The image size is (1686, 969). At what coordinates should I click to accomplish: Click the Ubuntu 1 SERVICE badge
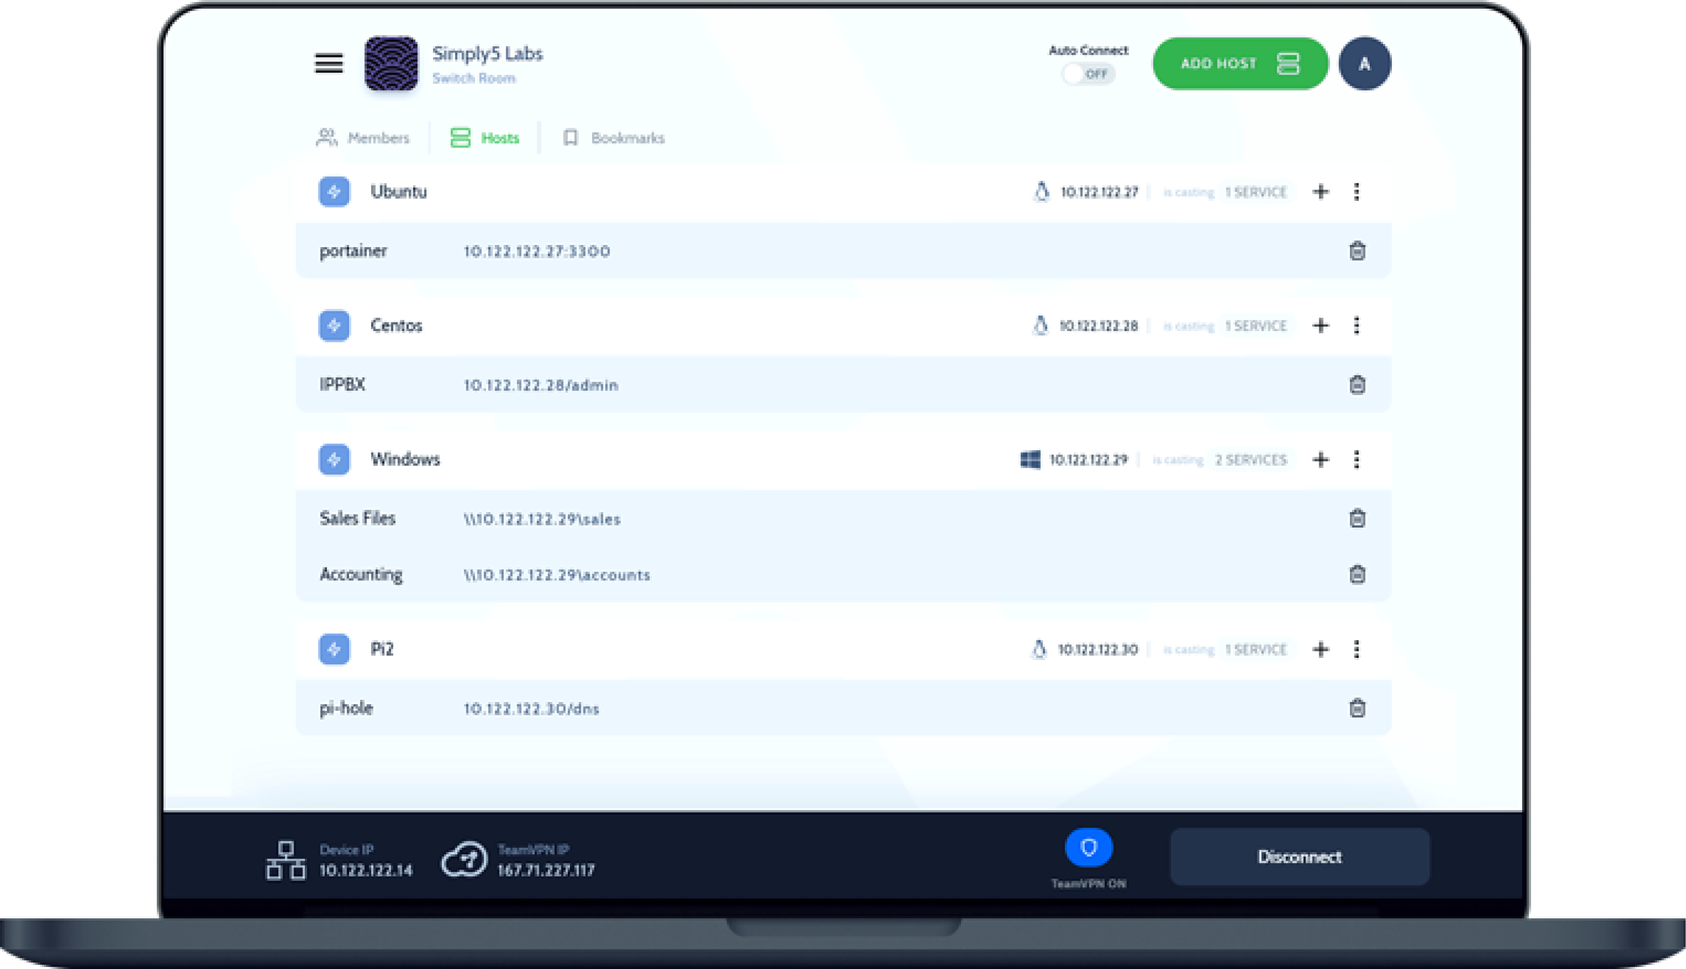(1256, 192)
